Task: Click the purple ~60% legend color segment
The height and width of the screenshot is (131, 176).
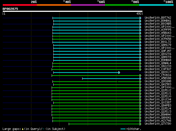Action: 88,5
